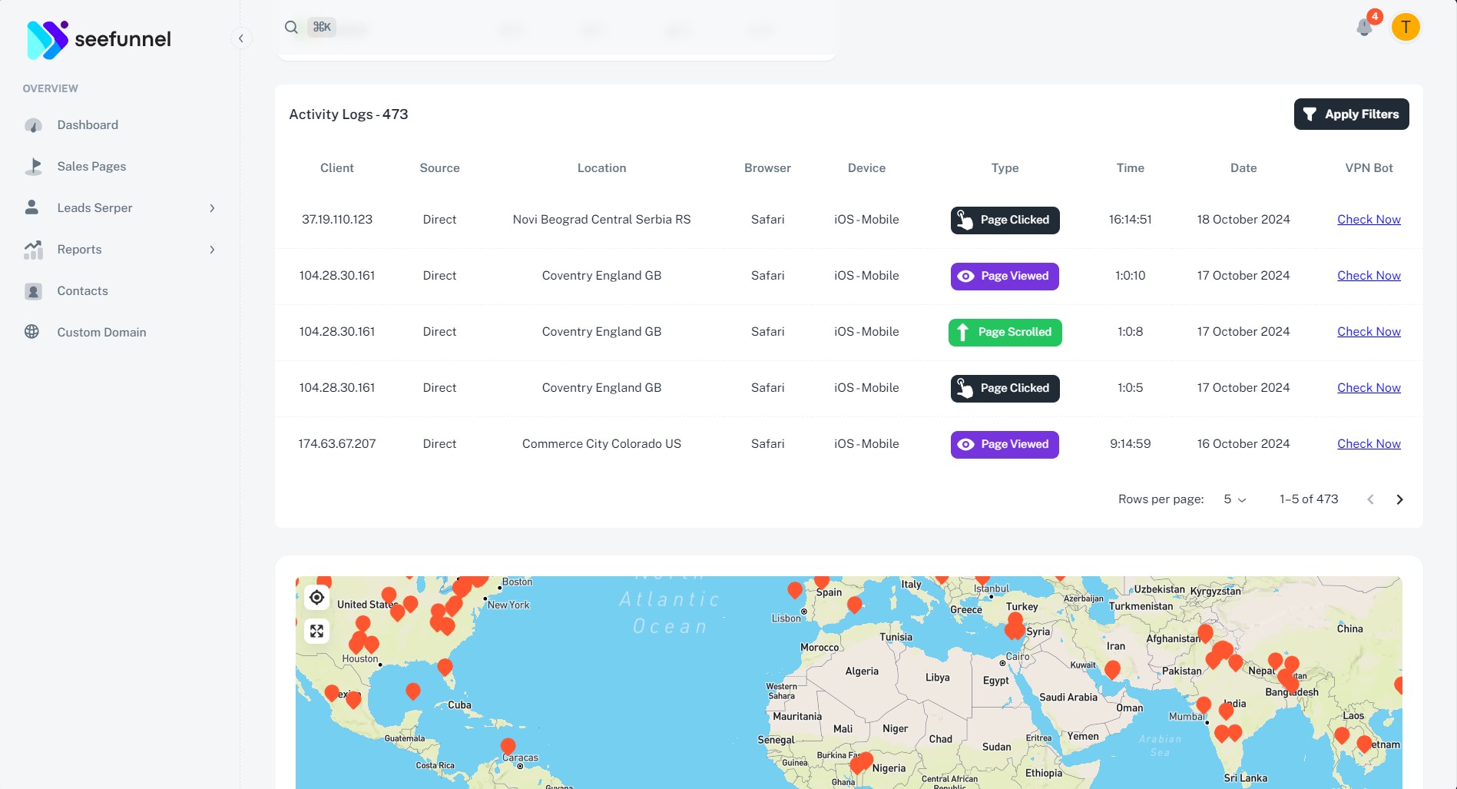The height and width of the screenshot is (789, 1457).
Task: Click the seefunnel logo
Action: click(x=99, y=39)
